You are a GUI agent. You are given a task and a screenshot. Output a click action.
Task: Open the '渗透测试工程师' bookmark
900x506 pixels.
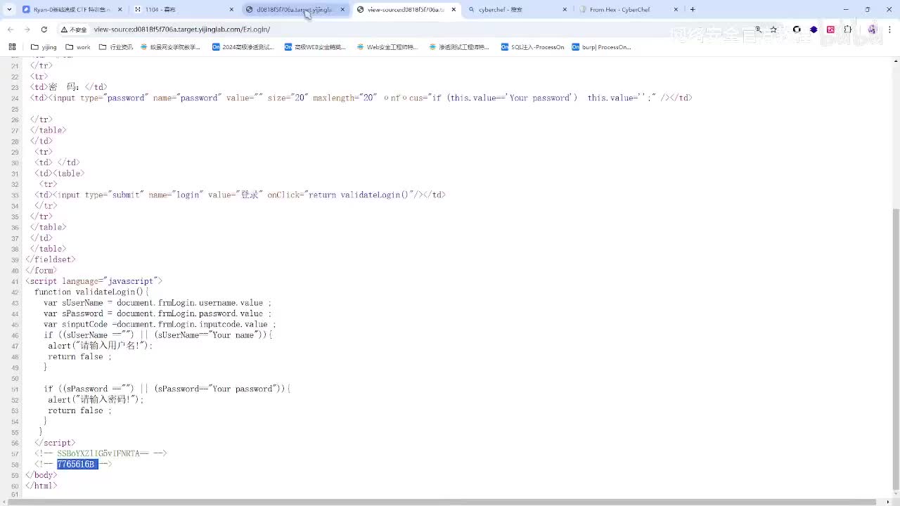coord(459,47)
